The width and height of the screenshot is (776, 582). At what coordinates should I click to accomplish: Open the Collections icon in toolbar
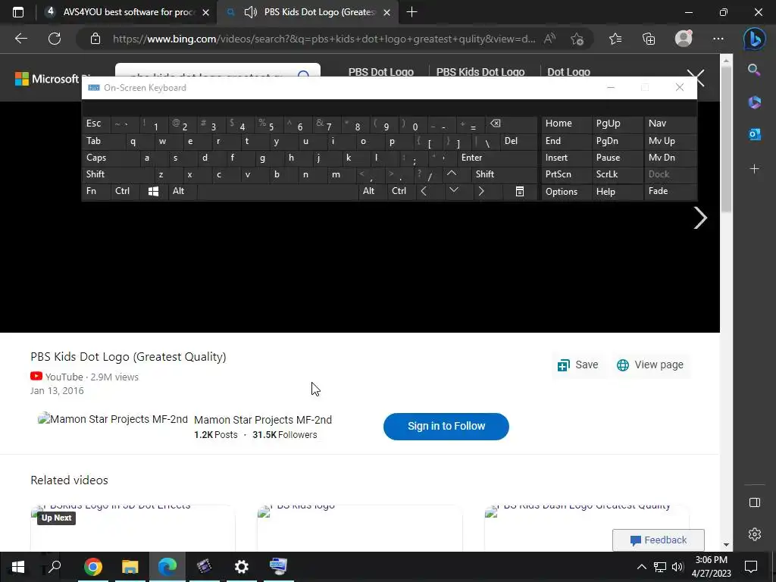(x=649, y=39)
